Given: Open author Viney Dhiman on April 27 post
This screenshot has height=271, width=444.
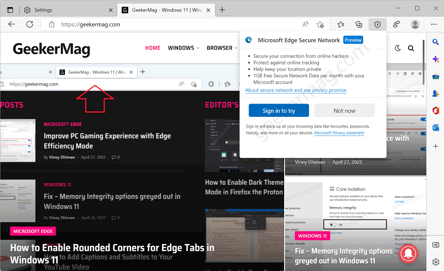Looking at the screenshot, I should point(62,157).
